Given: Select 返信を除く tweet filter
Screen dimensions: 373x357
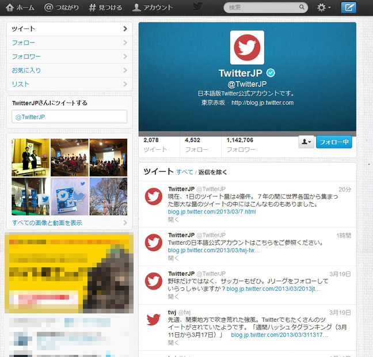Looking at the screenshot, I should pos(212,172).
